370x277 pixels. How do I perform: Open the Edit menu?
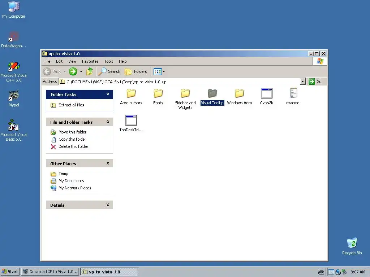pyautogui.click(x=59, y=61)
